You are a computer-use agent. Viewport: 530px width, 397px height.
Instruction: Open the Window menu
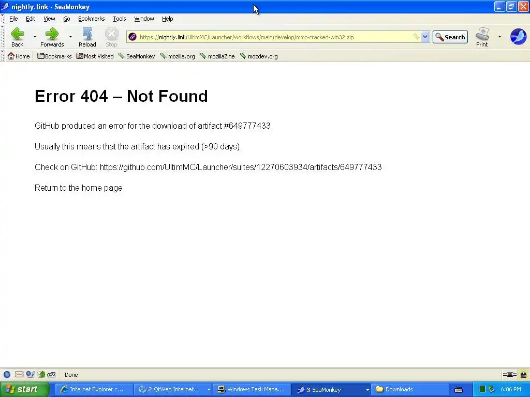pyautogui.click(x=144, y=19)
